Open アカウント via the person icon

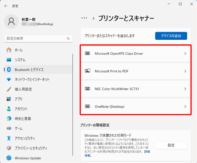tap(9, 109)
